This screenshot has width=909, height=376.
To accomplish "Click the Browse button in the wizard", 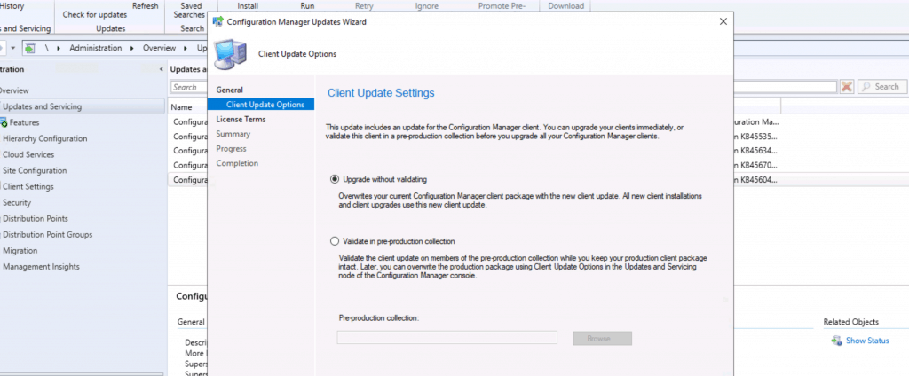I will (x=603, y=338).
